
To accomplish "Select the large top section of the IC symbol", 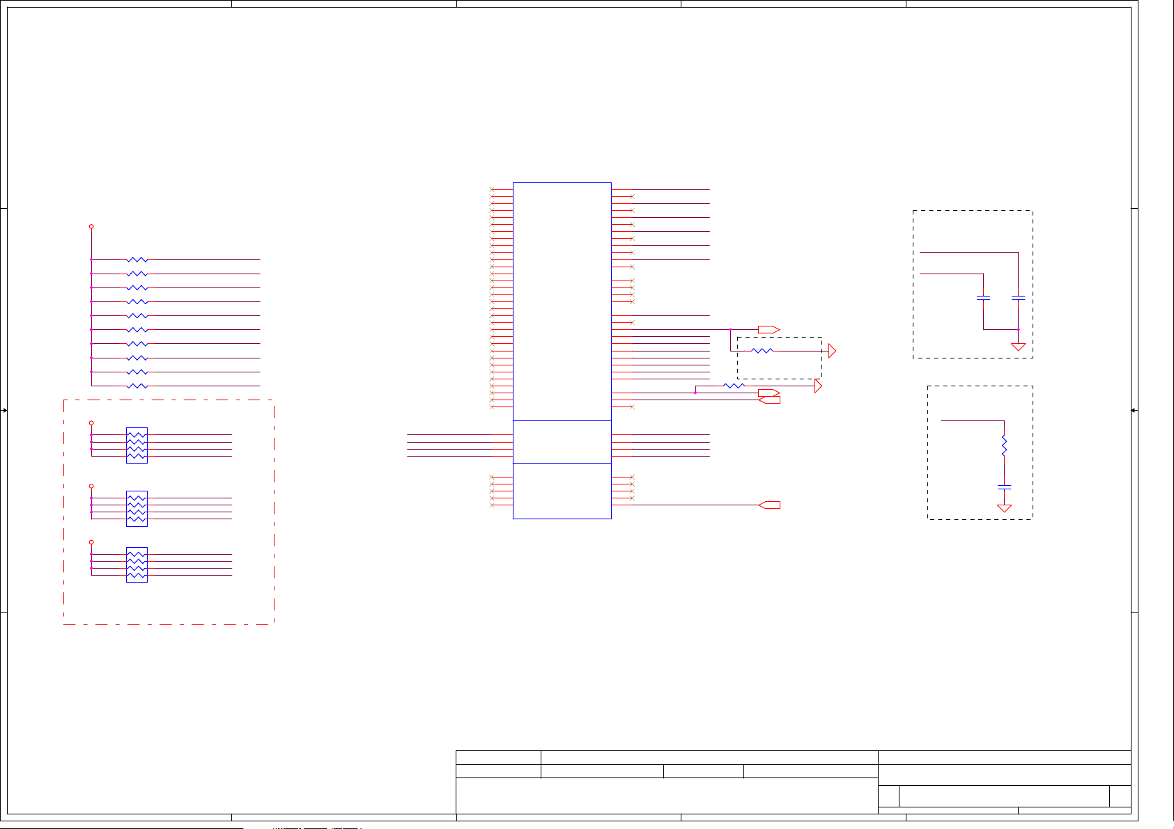I will [562, 301].
